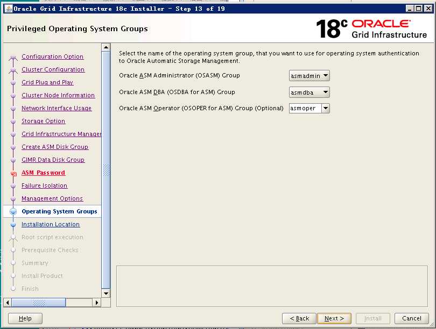Screen dimensions: 436x329
Task: Open the OSDBA for ASM group dropdown showing asmdba
Action: point(309,92)
